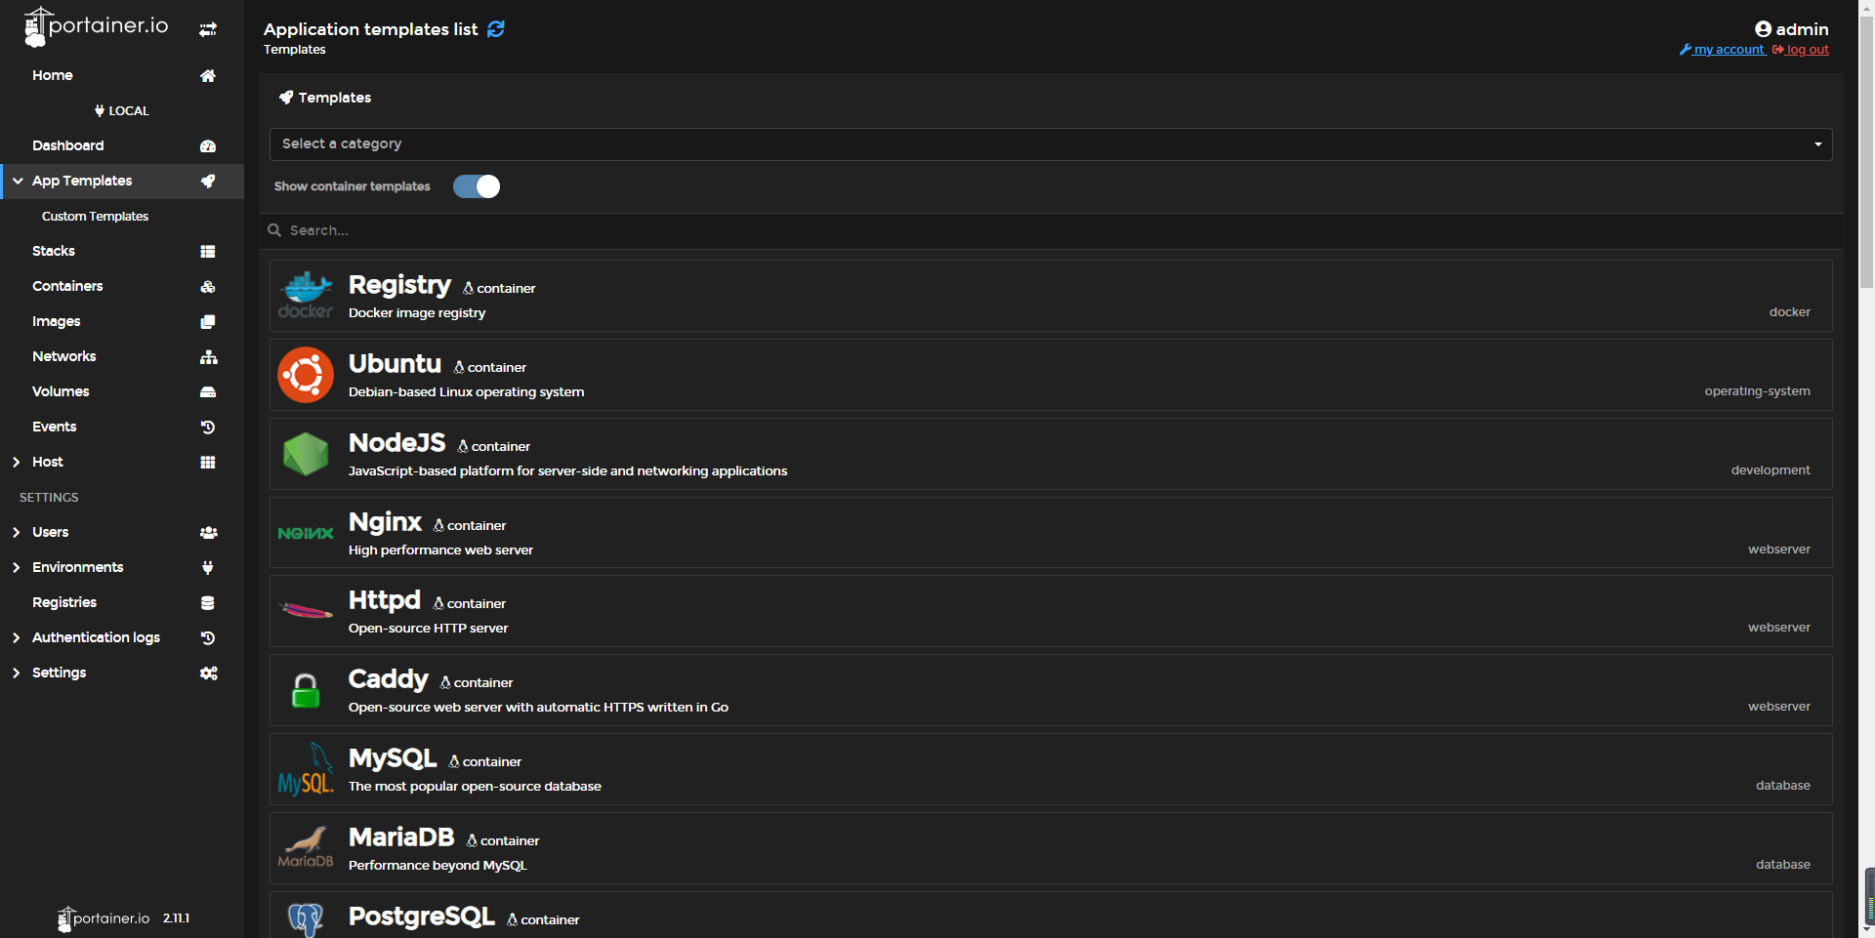This screenshot has height=938, width=1875.
Task: Click the Registries database icon
Action: pyautogui.click(x=208, y=602)
